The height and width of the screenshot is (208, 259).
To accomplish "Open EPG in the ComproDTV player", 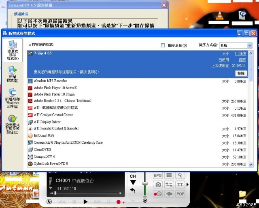I will coord(158,175).
